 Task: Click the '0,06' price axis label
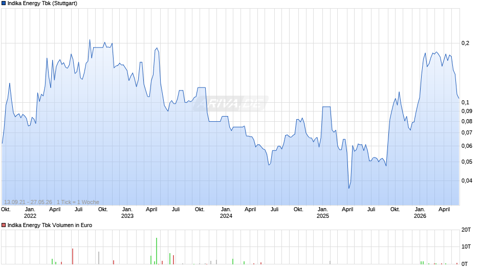click(x=467, y=146)
